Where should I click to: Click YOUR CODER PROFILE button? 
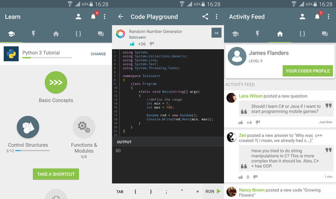(x=308, y=71)
